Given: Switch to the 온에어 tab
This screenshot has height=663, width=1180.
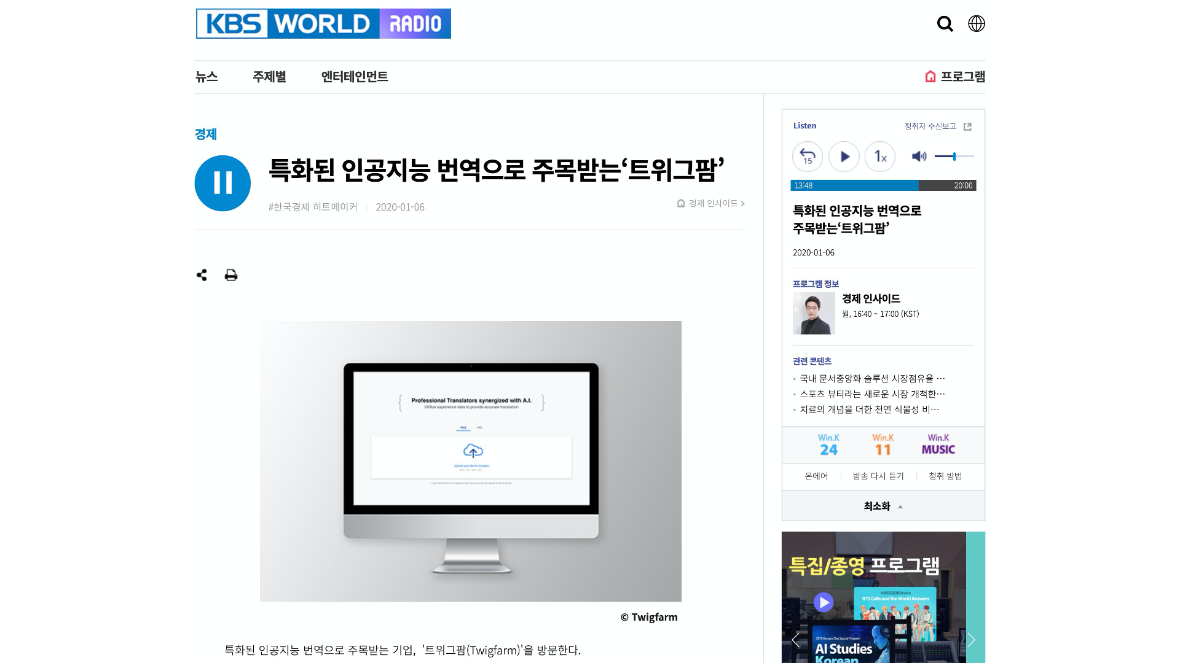Looking at the screenshot, I should click(x=816, y=476).
